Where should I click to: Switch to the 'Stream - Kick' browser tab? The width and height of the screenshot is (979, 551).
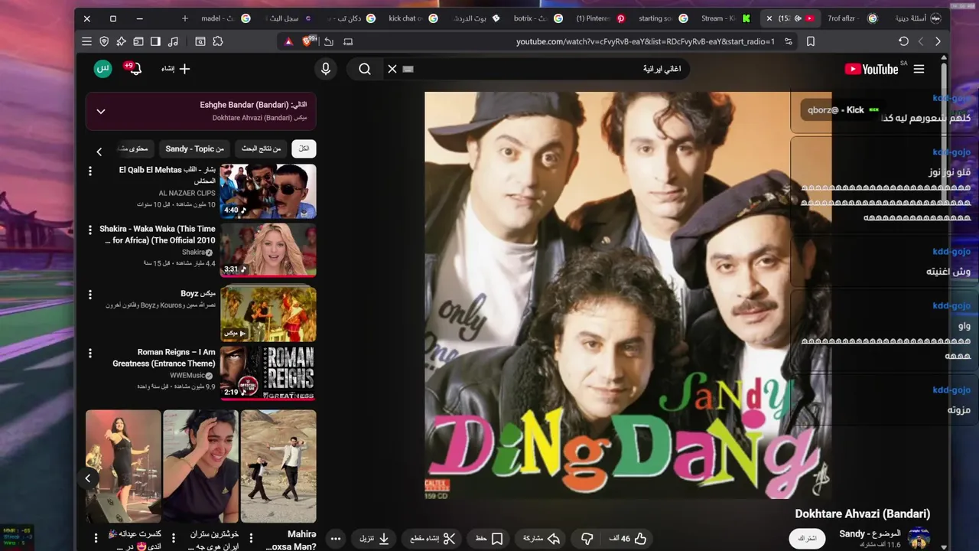point(724,18)
